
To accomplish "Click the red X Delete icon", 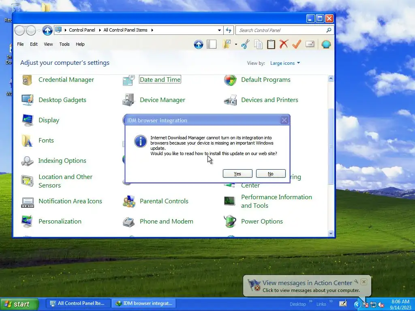I will pyautogui.click(x=284, y=44).
